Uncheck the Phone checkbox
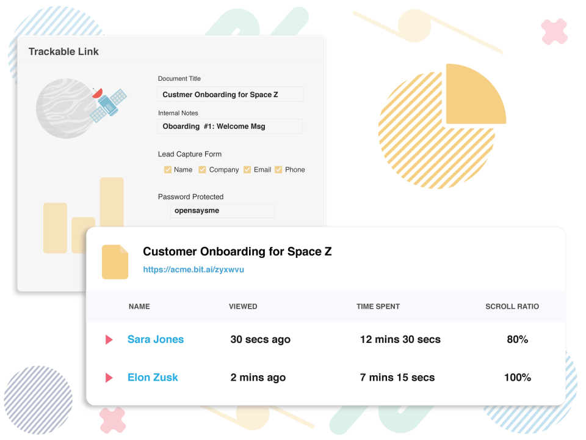The width and height of the screenshot is (586, 440). click(278, 169)
